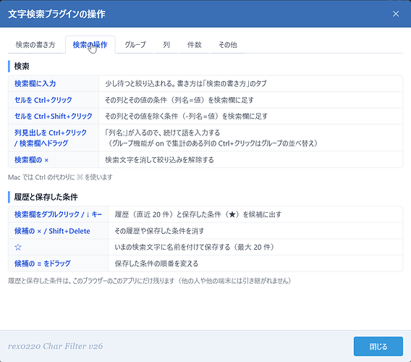Click the 「列名:」が入るので description line

163,132
